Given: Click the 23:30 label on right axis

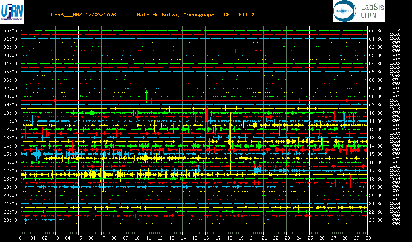Looking at the screenshot, I should [376, 220].
